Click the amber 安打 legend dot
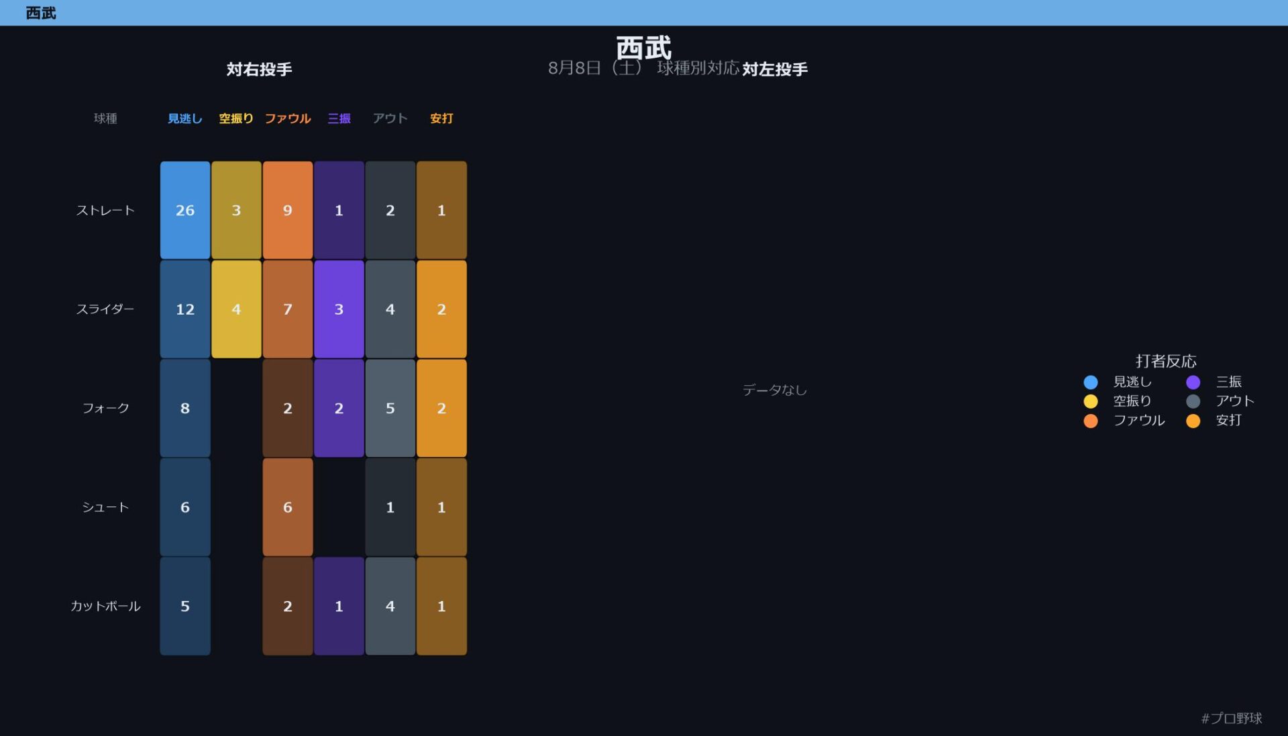Screen dimensions: 1288x736 [1193, 421]
